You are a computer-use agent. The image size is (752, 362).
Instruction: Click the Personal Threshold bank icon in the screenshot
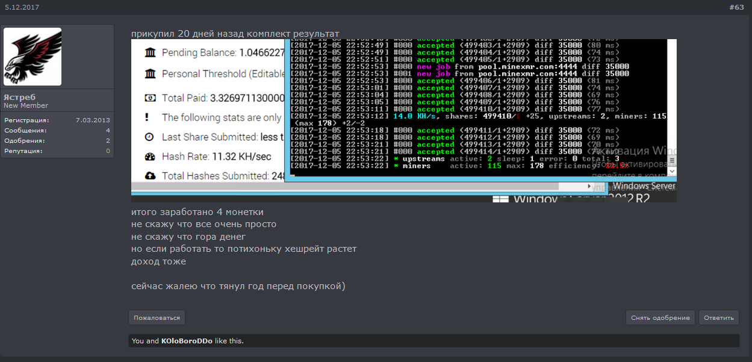coord(151,73)
